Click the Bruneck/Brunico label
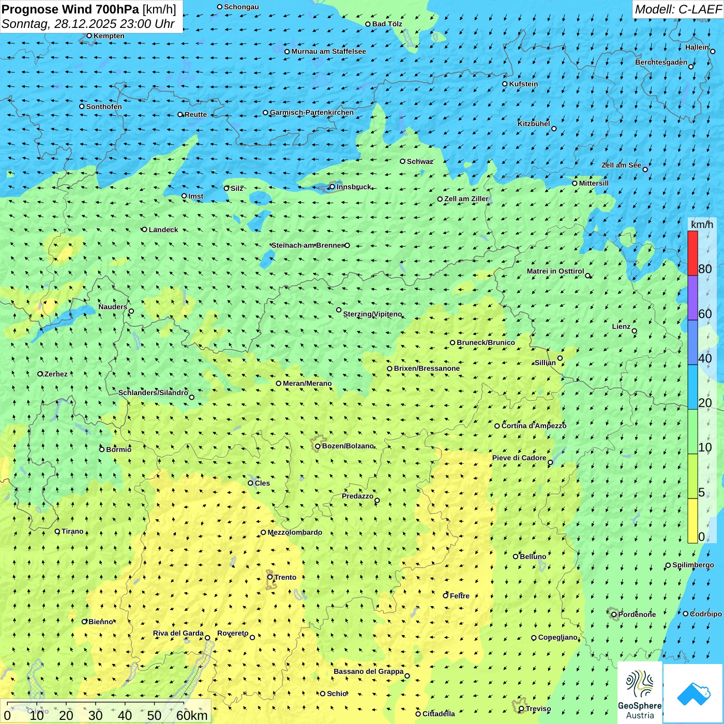The image size is (724, 724). point(486,342)
